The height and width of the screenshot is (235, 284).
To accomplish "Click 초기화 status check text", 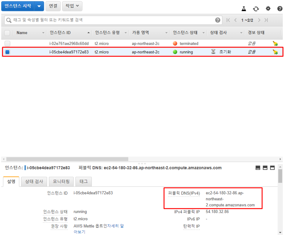I will (x=225, y=52).
